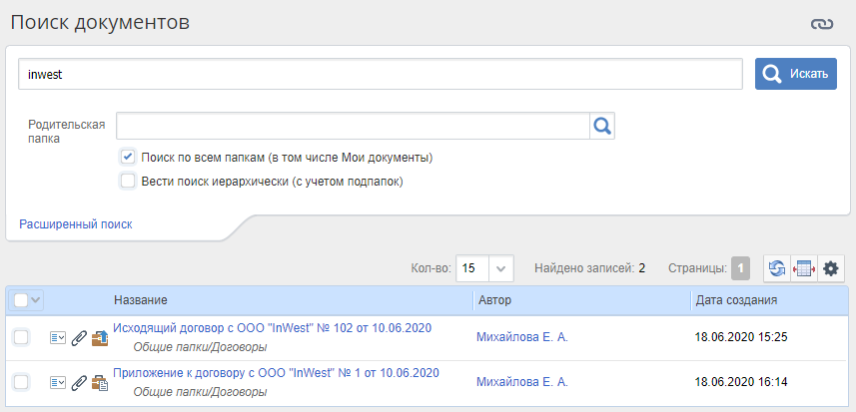Click the column width adjustment icon
This screenshot has height=412, width=856.
click(x=803, y=267)
